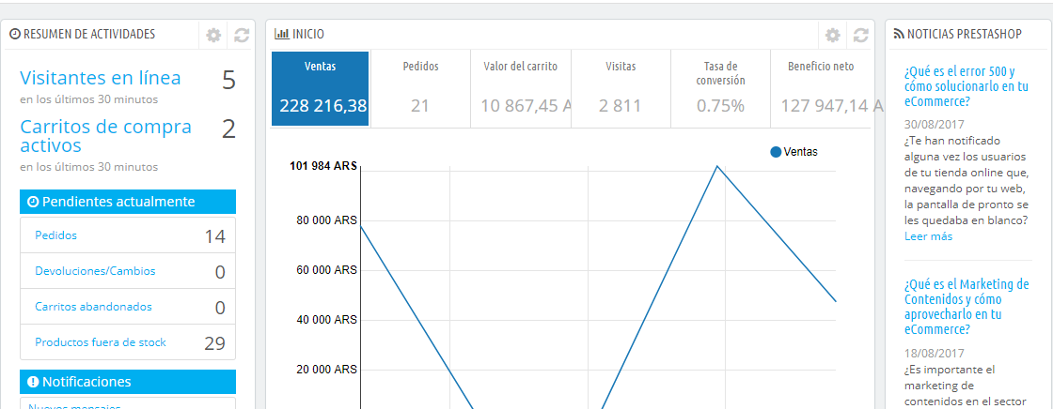Switch to Valor del carrito tab

521,88
